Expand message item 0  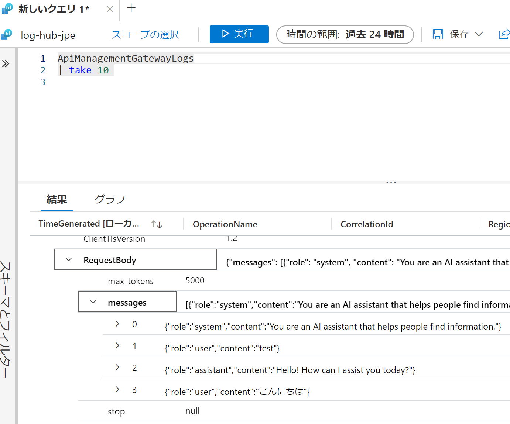click(117, 324)
